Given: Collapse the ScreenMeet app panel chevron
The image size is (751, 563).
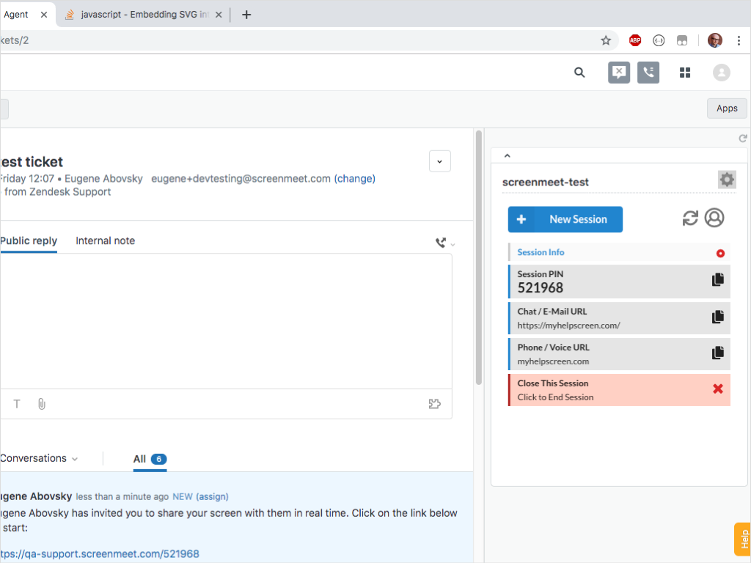Looking at the screenshot, I should click(x=507, y=155).
